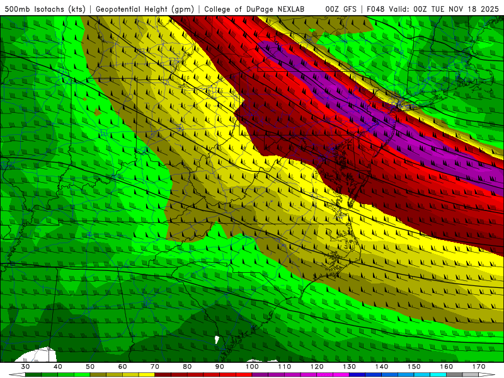Click the '70' label on the color scale
504x378 pixels.
155,367
